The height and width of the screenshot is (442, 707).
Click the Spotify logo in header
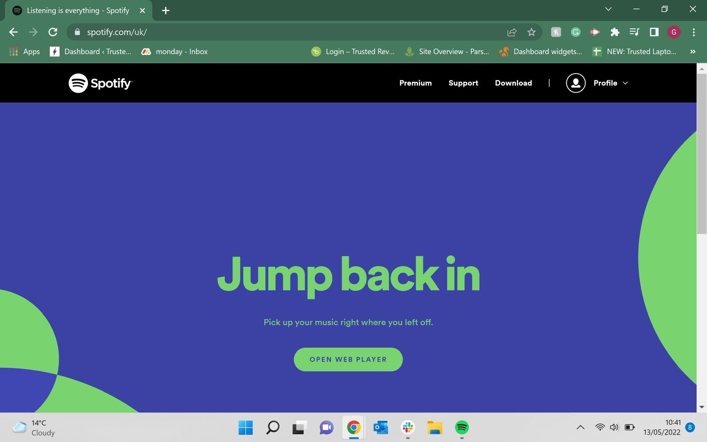point(100,83)
